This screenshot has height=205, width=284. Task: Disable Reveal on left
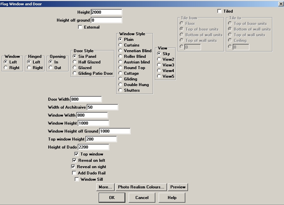tap(75, 160)
